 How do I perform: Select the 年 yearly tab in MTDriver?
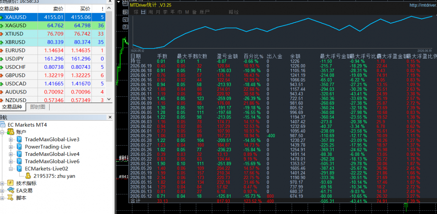click(x=172, y=12)
